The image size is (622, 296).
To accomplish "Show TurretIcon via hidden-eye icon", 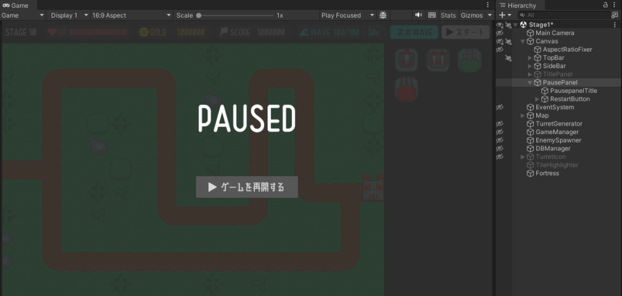I will [500, 157].
